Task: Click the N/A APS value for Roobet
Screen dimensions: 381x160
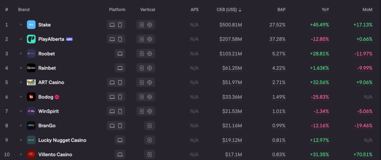Action: pos(194,54)
